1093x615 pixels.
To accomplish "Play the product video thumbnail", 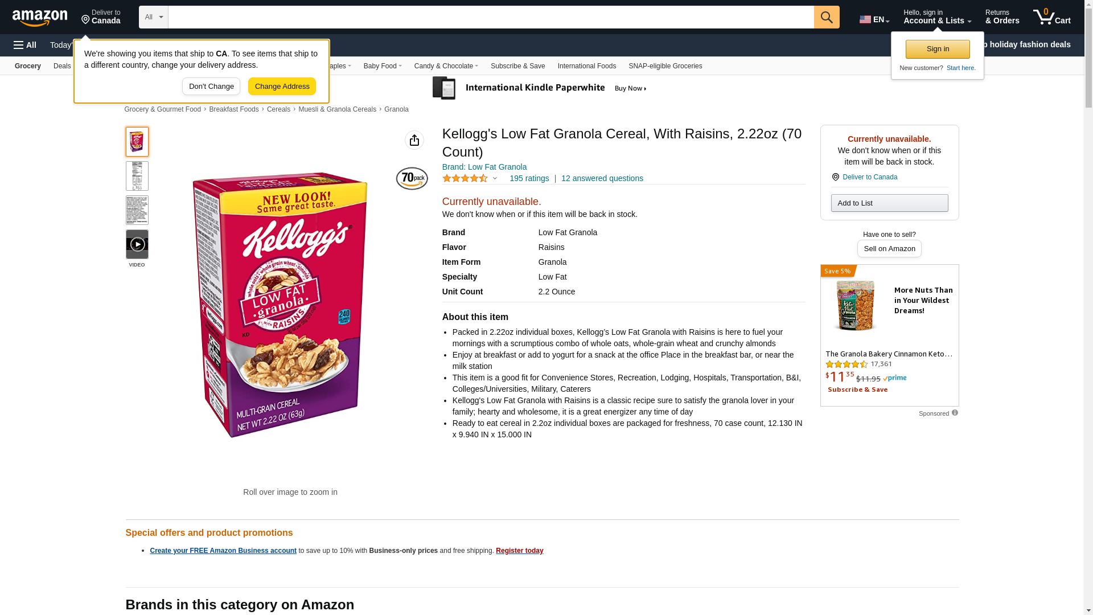I will [137, 244].
